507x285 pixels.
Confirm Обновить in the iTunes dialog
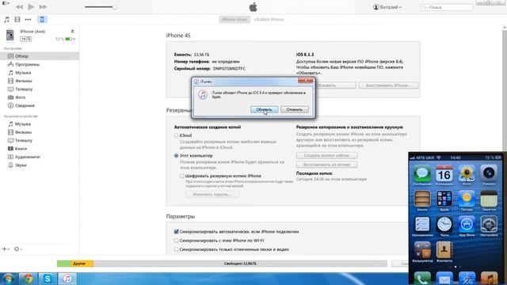coord(264,109)
